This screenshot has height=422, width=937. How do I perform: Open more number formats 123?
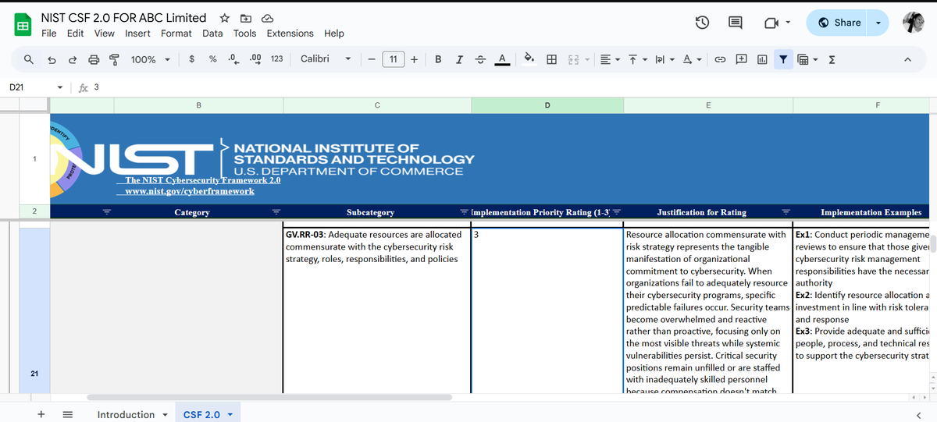point(276,59)
